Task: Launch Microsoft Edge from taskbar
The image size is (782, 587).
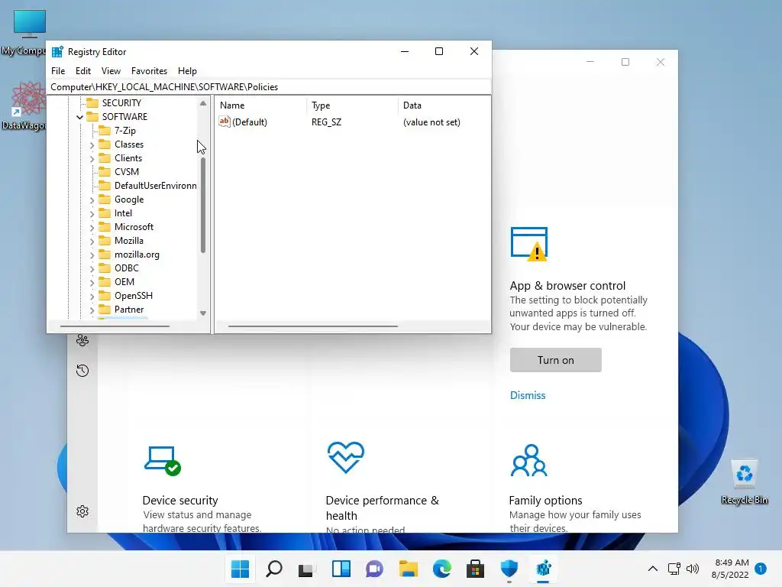Action: pyautogui.click(x=442, y=569)
